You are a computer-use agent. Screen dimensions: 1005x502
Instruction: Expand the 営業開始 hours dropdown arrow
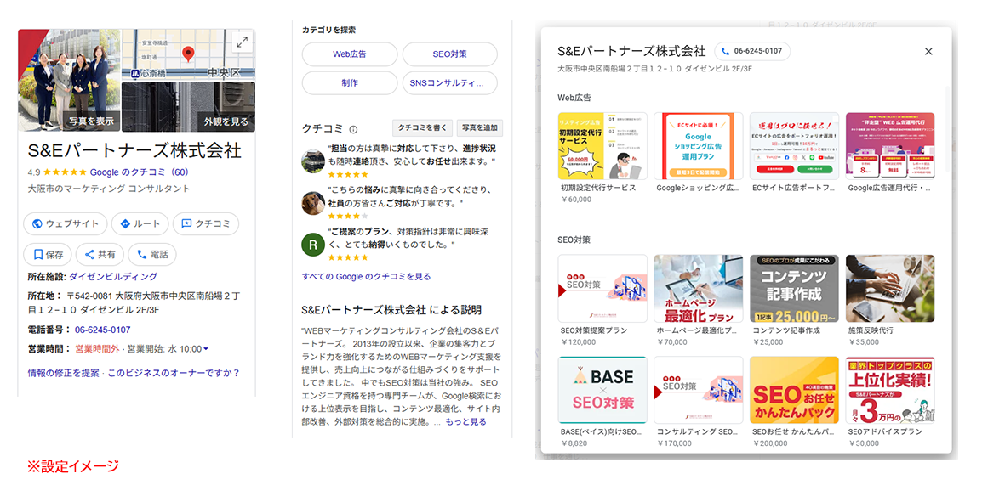coord(206,349)
